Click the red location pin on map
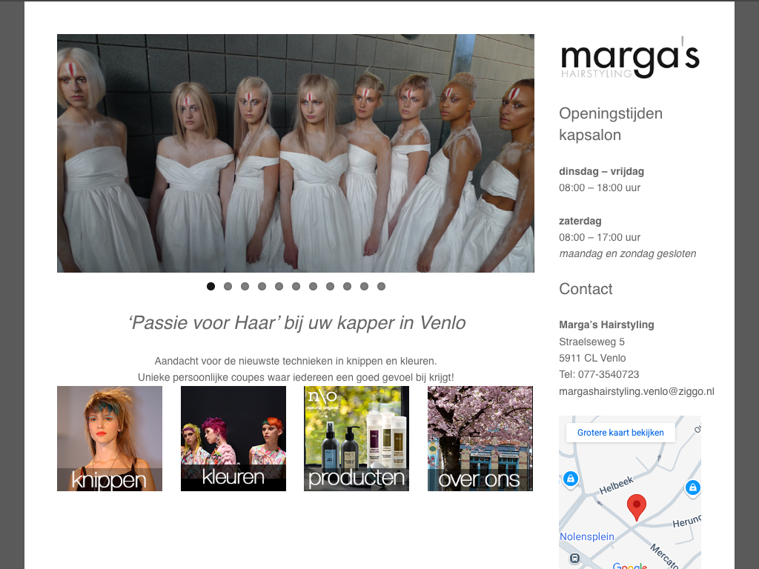Screen dimensions: 759x569 [636, 507]
